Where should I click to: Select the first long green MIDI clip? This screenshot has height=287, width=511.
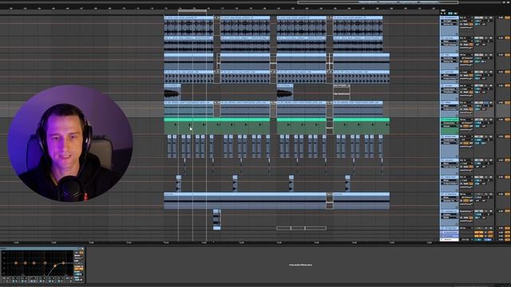216,126
